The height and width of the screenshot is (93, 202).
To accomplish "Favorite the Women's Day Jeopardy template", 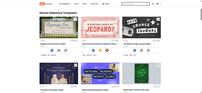I will coord(117,19).
